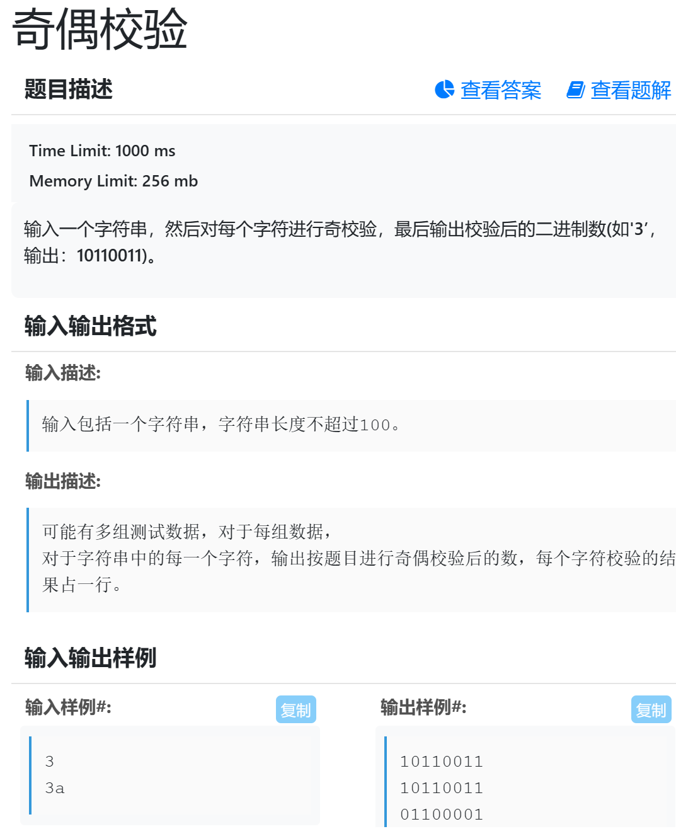Click the sample input line 3a
The height and width of the screenshot is (829, 676).
(55, 788)
